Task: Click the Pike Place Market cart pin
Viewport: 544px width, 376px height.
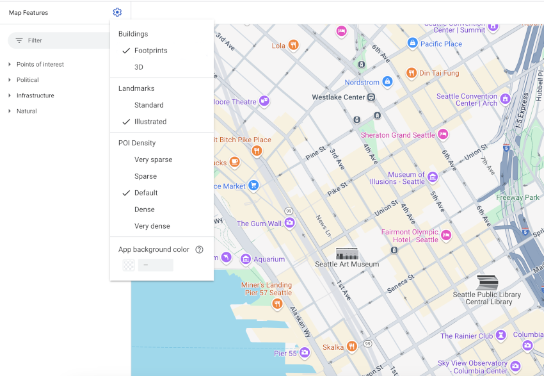Action: tap(253, 185)
